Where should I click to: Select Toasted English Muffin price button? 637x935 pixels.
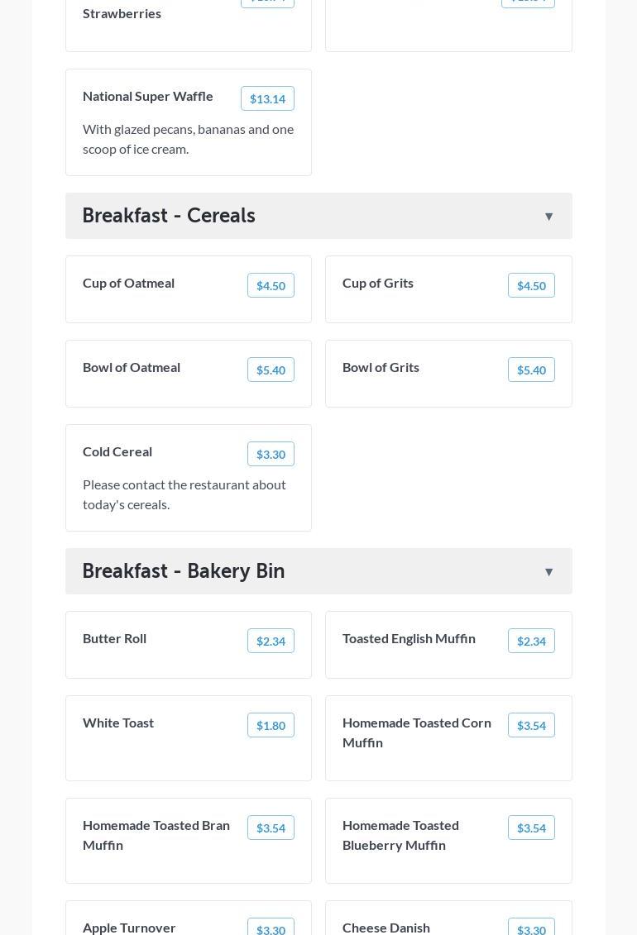531,641
